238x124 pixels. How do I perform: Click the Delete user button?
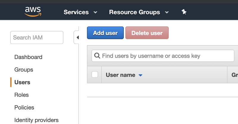[x=147, y=33]
